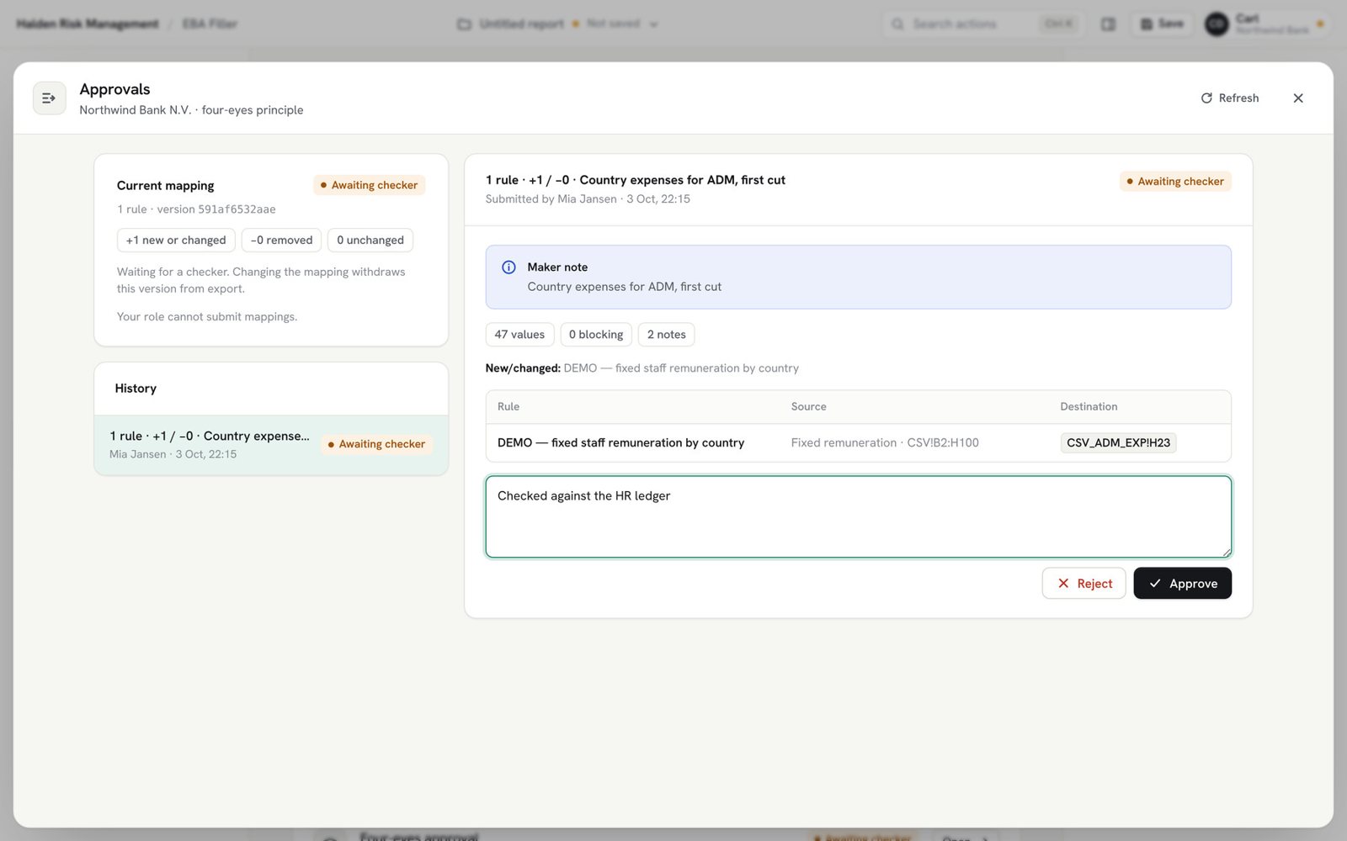
Task: Open the Search actions field in the top bar
Action: 982,24
